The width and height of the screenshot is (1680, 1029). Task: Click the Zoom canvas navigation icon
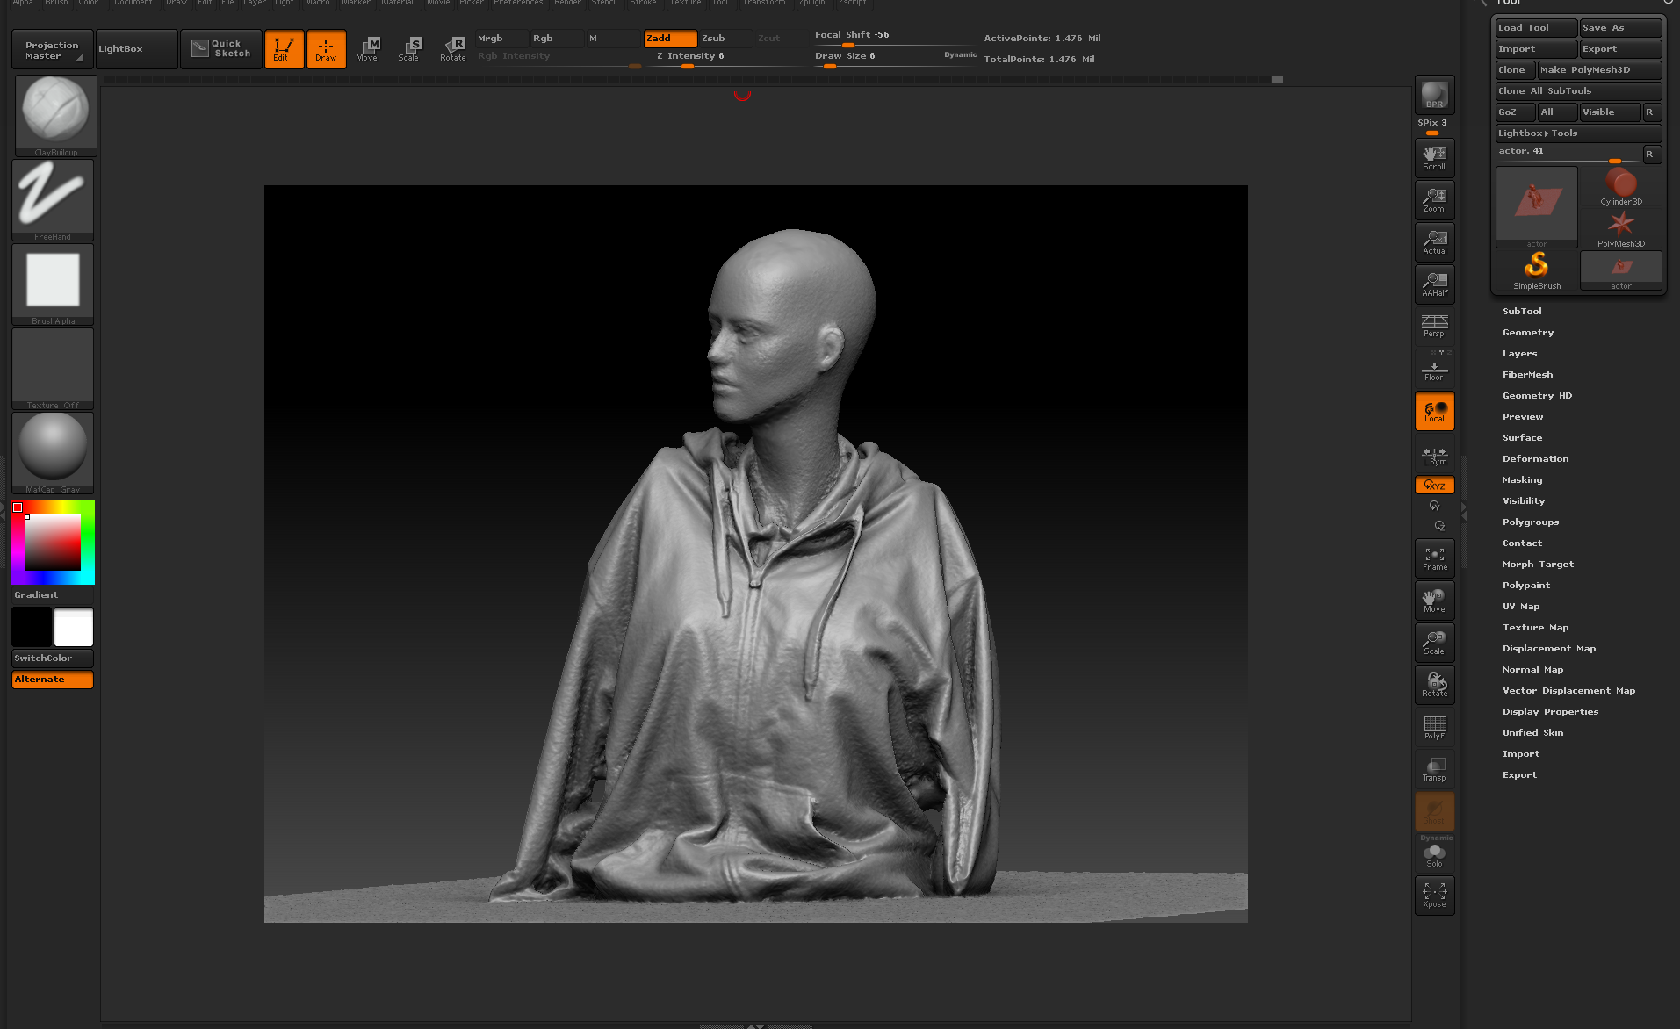tap(1434, 200)
